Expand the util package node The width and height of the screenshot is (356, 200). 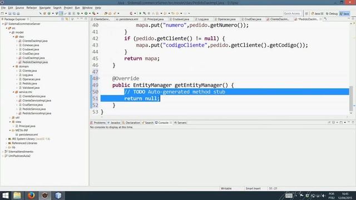[x=10, y=117]
